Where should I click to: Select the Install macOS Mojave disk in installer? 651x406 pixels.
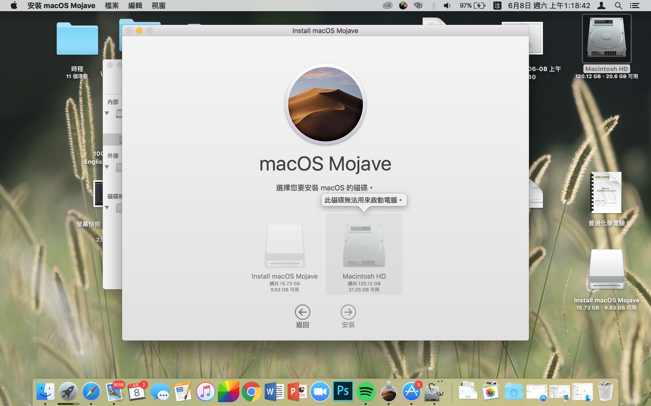(x=285, y=246)
